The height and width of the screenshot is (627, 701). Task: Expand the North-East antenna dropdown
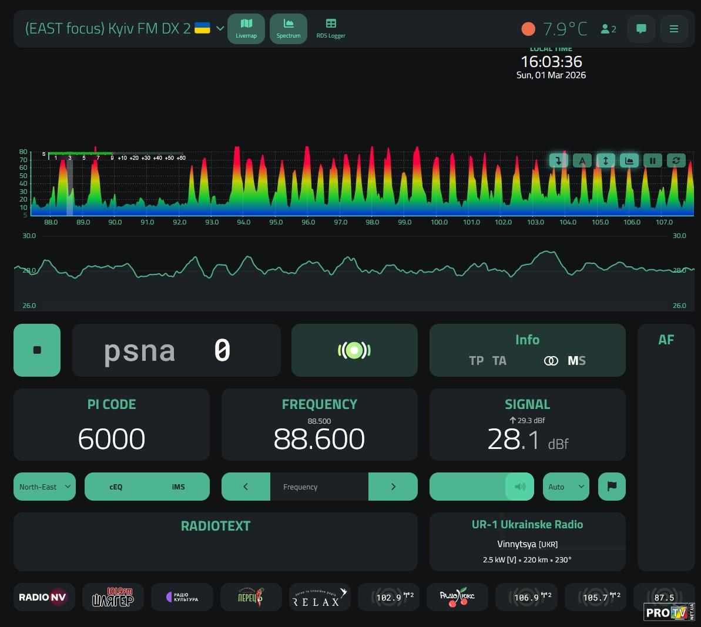[x=45, y=487]
